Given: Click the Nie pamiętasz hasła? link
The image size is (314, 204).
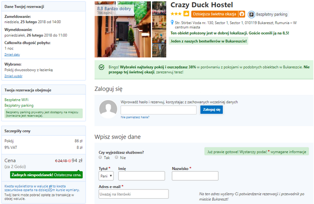Looking at the screenshot, I should point(135,117).
